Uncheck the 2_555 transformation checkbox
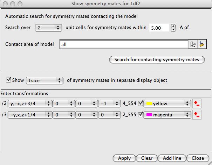The image size is (212, 165). pos(141,115)
